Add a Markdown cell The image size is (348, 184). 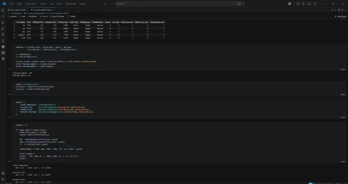(32, 16)
